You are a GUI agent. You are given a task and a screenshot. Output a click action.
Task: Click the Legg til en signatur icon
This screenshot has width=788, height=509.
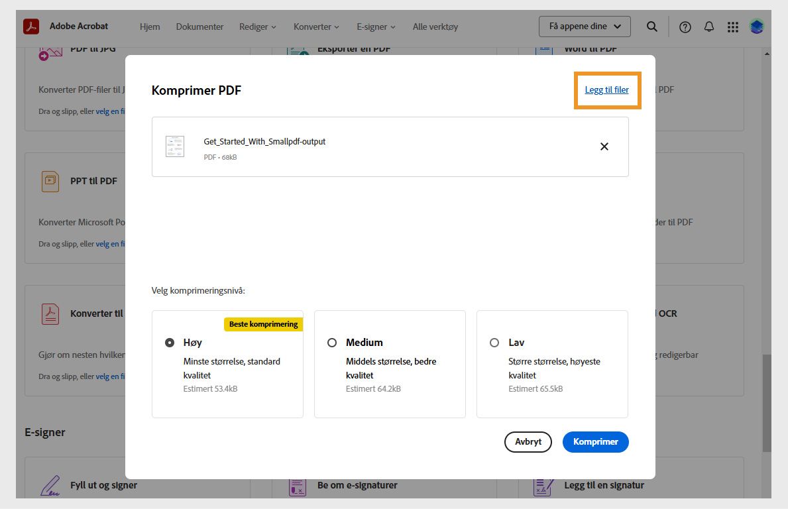click(543, 484)
